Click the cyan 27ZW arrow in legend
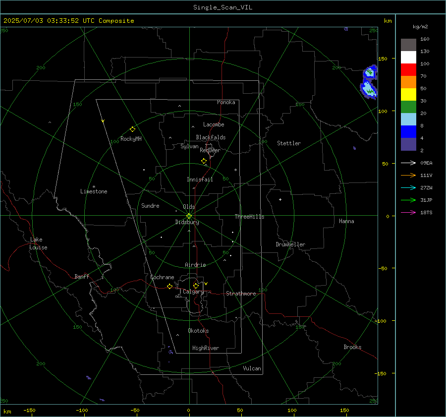The width and height of the screenshot is (446, 417). click(408, 187)
